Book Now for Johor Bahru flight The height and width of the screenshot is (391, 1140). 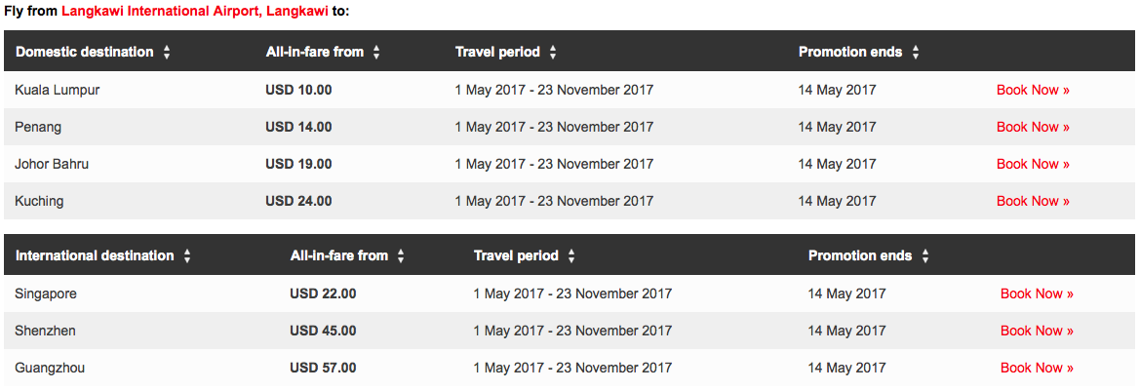click(1033, 164)
